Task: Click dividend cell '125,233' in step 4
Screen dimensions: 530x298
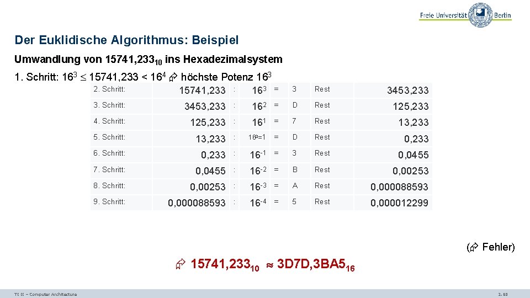Action: coord(208,123)
